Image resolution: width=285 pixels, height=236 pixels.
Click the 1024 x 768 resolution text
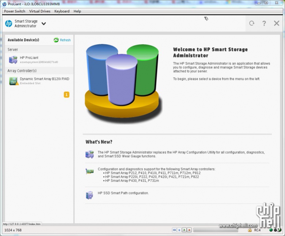pyautogui.click(x=13, y=230)
